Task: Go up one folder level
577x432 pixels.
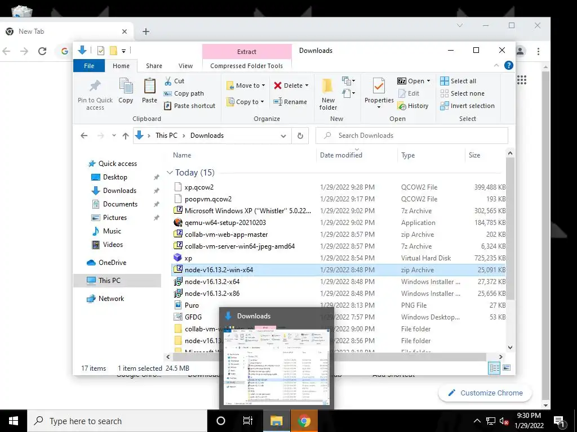Action: point(126,136)
